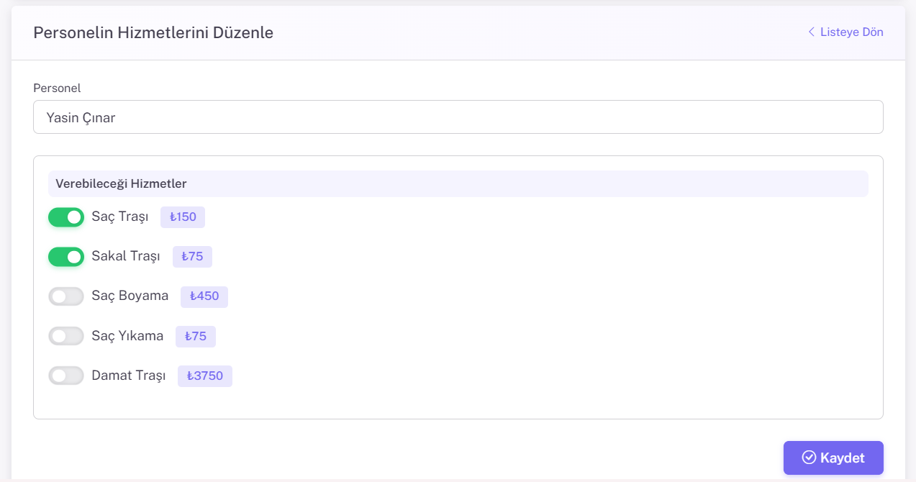Click the Damat Traşı label text
Screen dimensions: 916x482
pos(129,376)
